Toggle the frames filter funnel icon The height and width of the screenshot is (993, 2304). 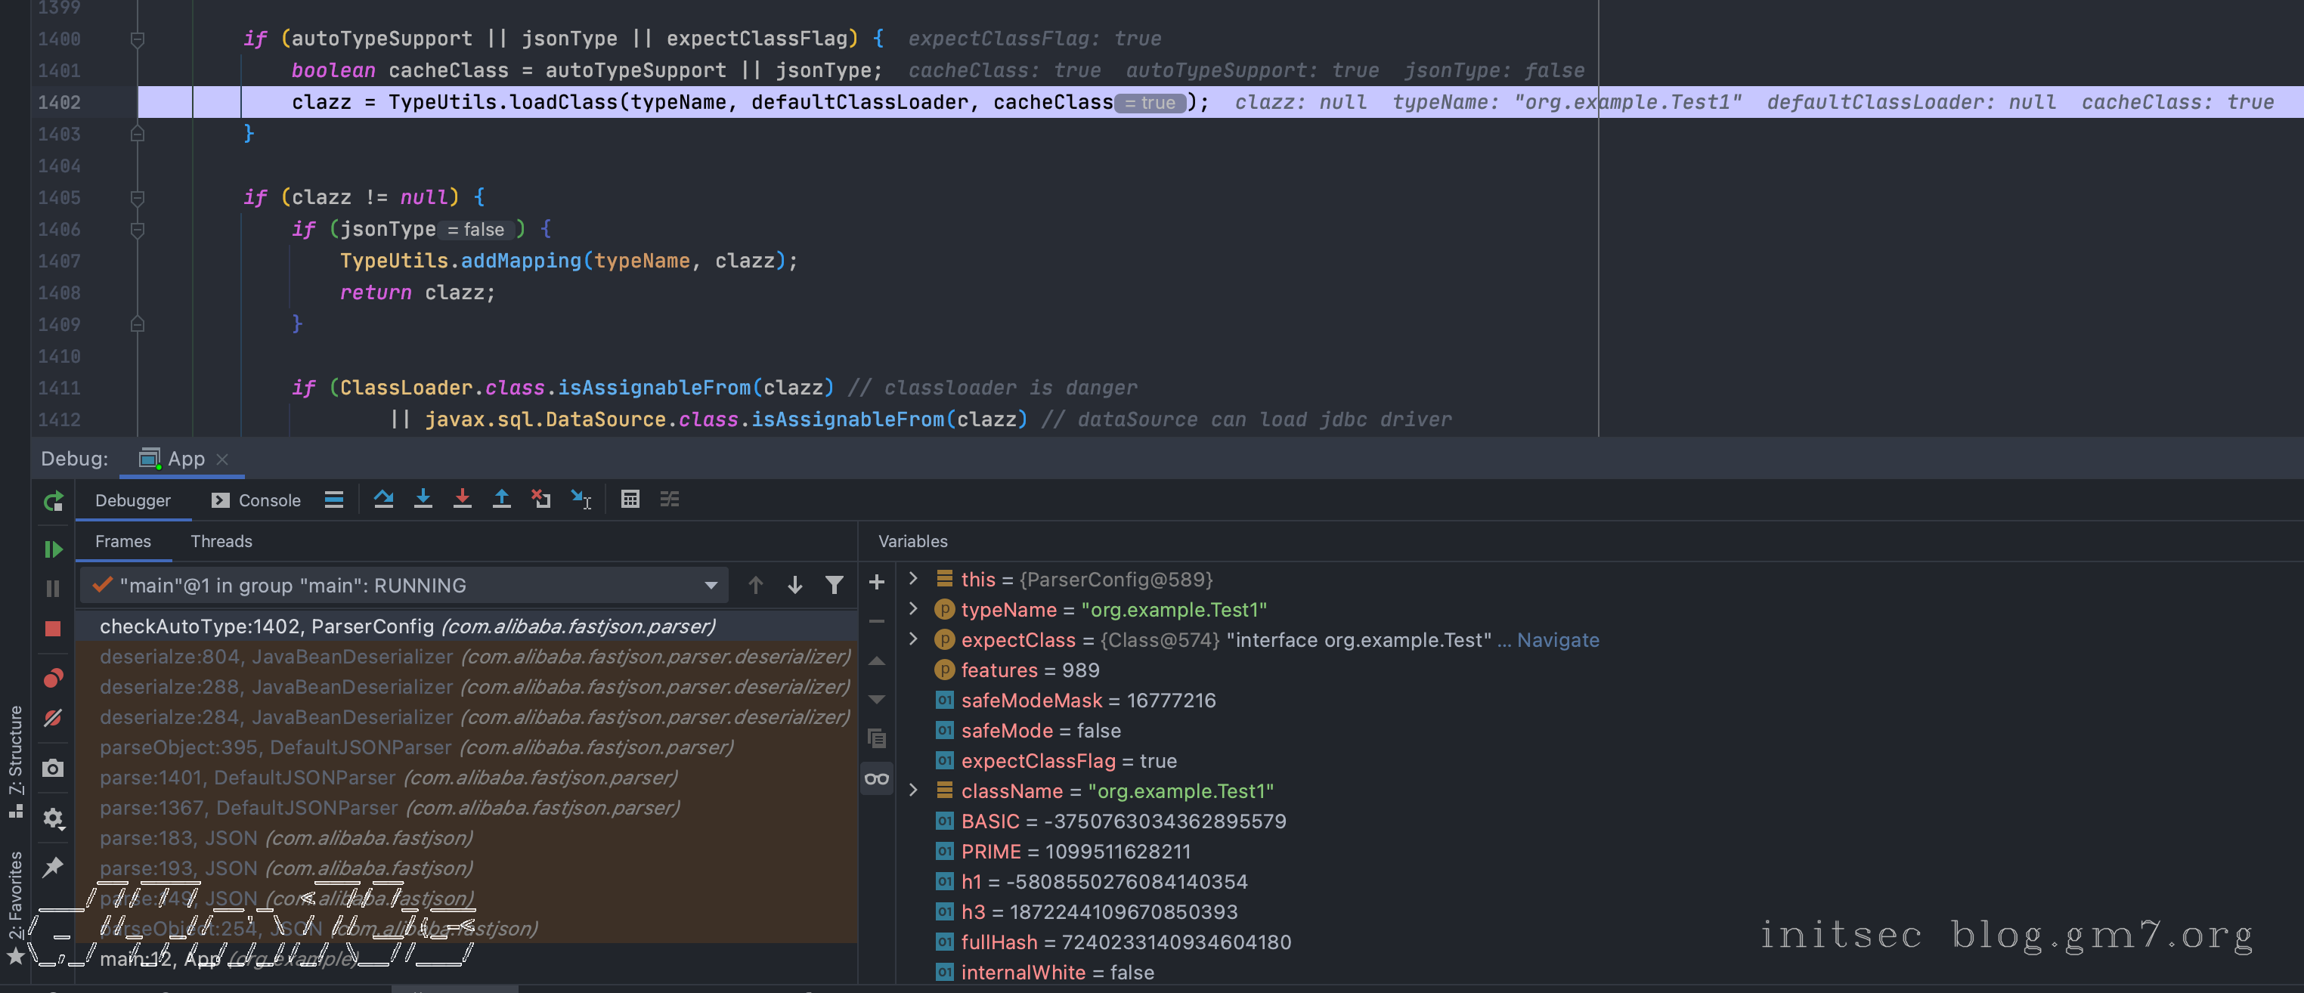[834, 586]
